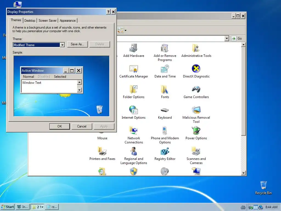Image resolution: width=281 pixels, height=211 pixels.
Task: Click the Control Panel address bar field
Action: [x=170, y=38]
